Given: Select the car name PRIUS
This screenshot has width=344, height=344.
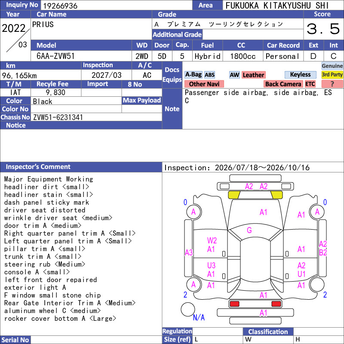Looking at the screenshot, I should 43,25.
